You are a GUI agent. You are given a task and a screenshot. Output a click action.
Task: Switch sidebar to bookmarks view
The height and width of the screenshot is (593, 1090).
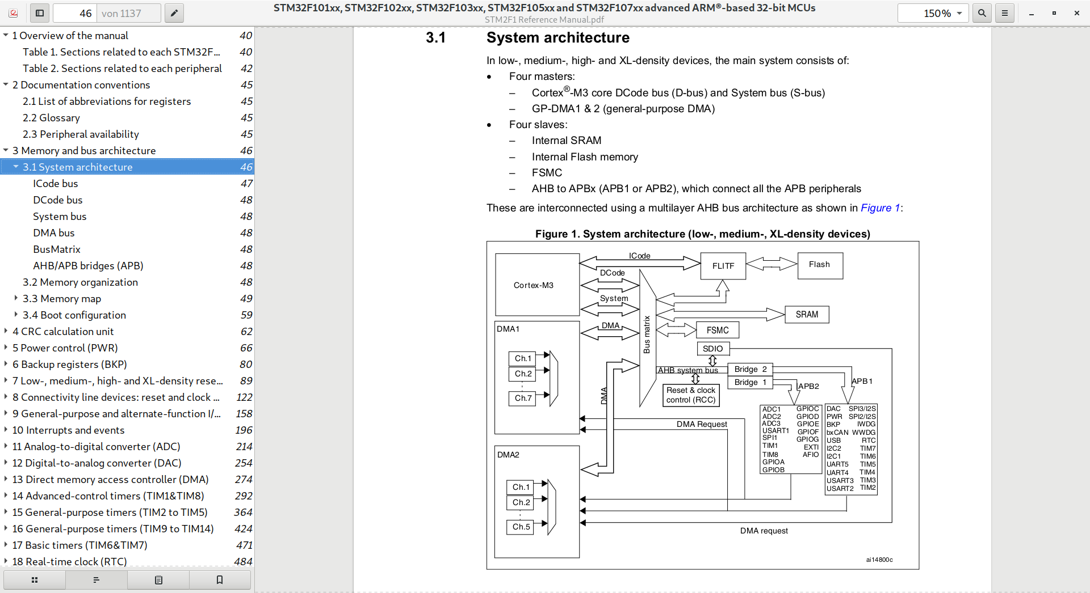click(x=220, y=580)
